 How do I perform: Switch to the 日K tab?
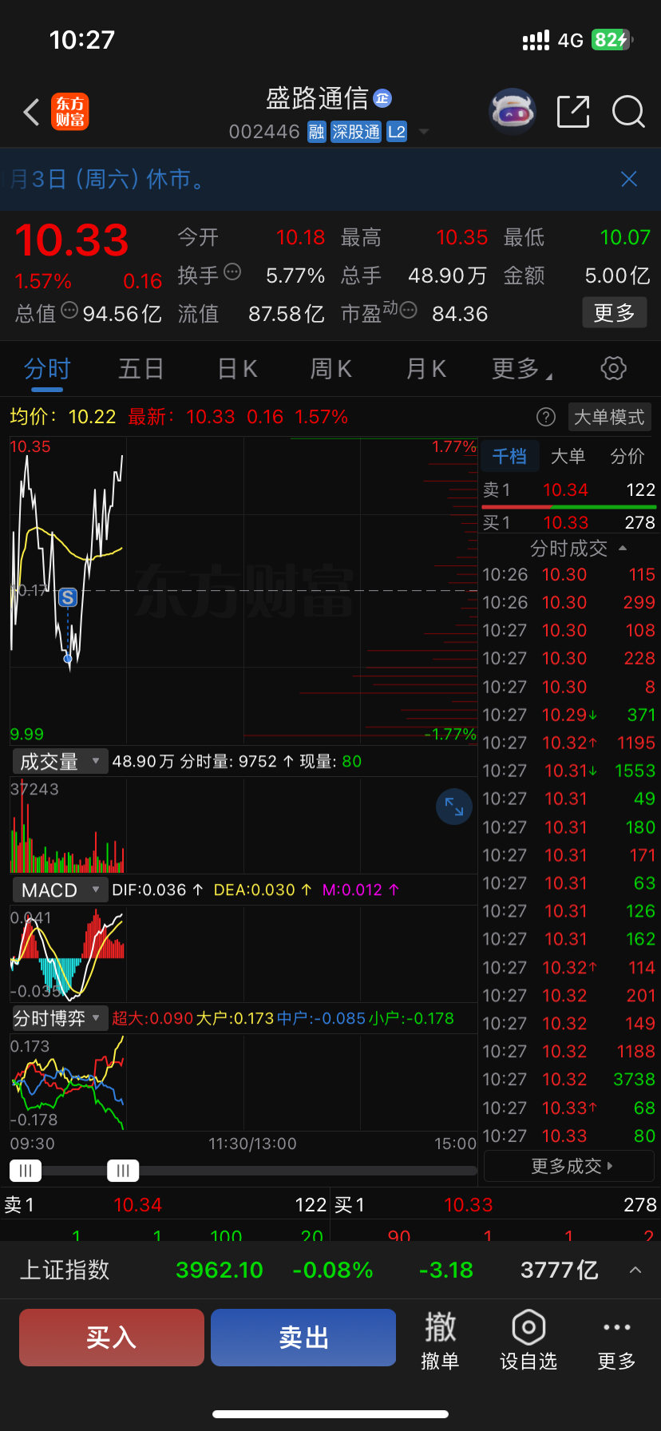pos(237,369)
